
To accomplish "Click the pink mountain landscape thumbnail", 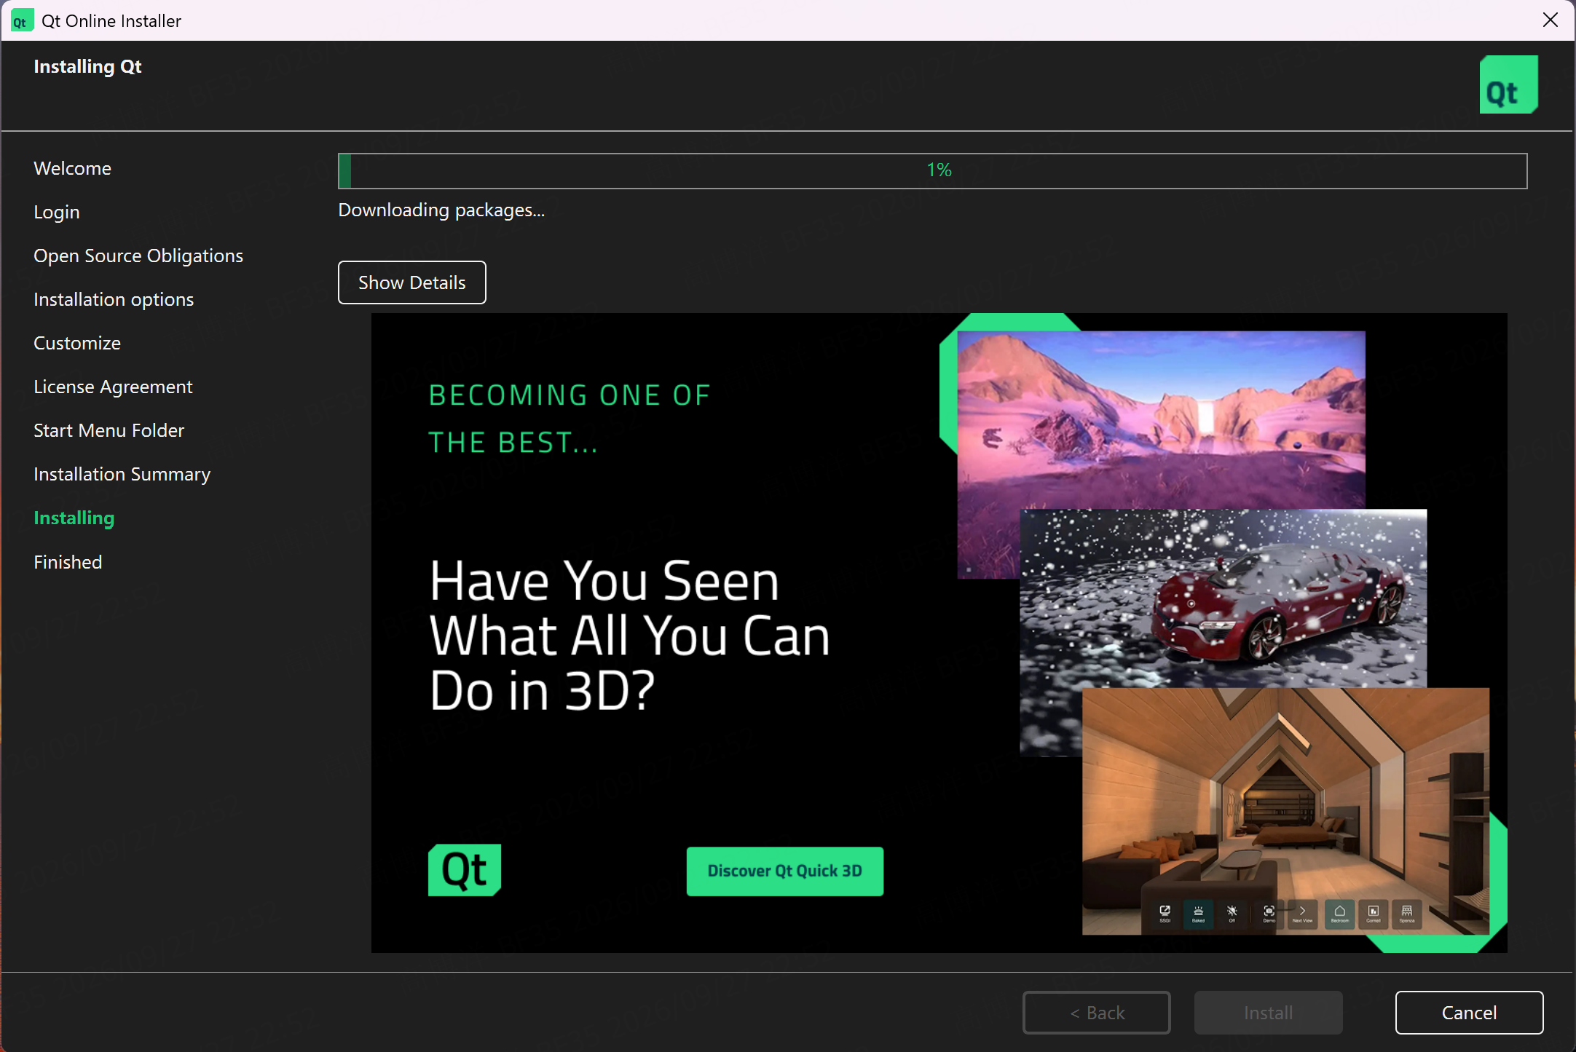I will pos(1161,420).
